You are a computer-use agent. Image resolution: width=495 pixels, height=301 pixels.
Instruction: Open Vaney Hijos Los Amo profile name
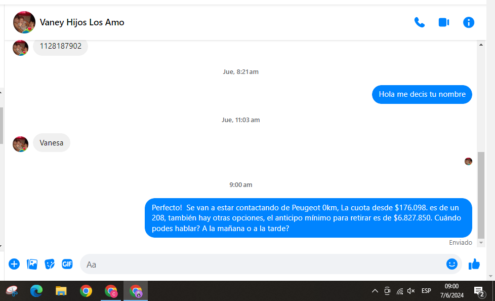coord(82,22)
